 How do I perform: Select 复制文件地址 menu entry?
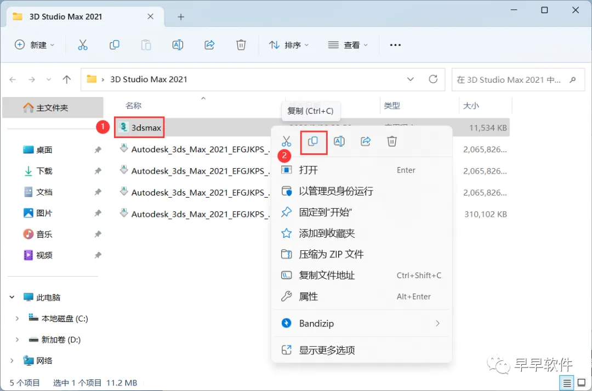click(x=362, y=275)
